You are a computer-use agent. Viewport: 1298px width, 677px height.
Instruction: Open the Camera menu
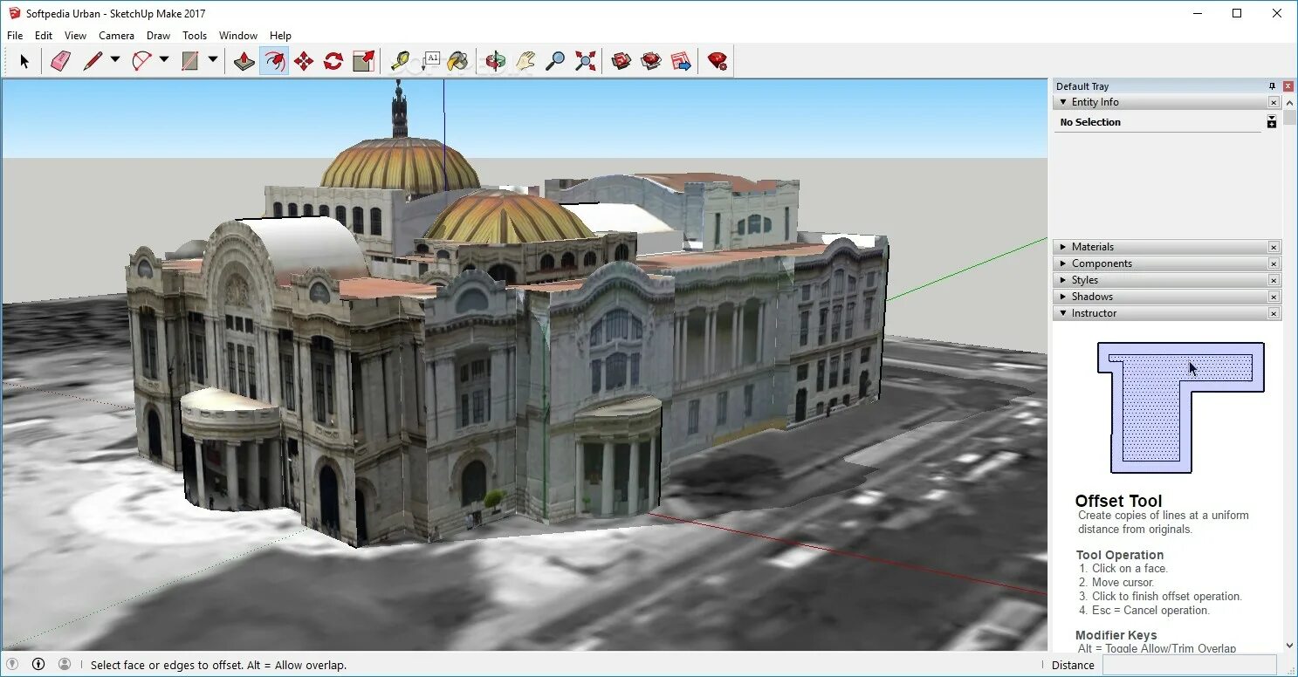click(x=116, y=36)
